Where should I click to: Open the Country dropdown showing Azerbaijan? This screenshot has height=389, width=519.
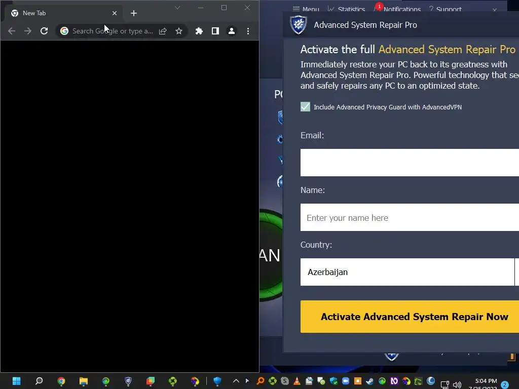[410, 272]
